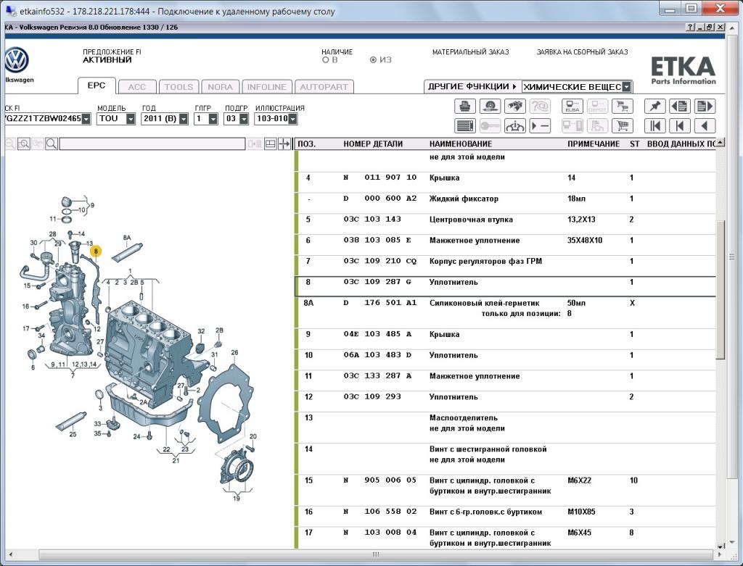Click the wheel and tire icon button
Image resolution: width=743 pixels, height=566 pixels.
(490, 106)
